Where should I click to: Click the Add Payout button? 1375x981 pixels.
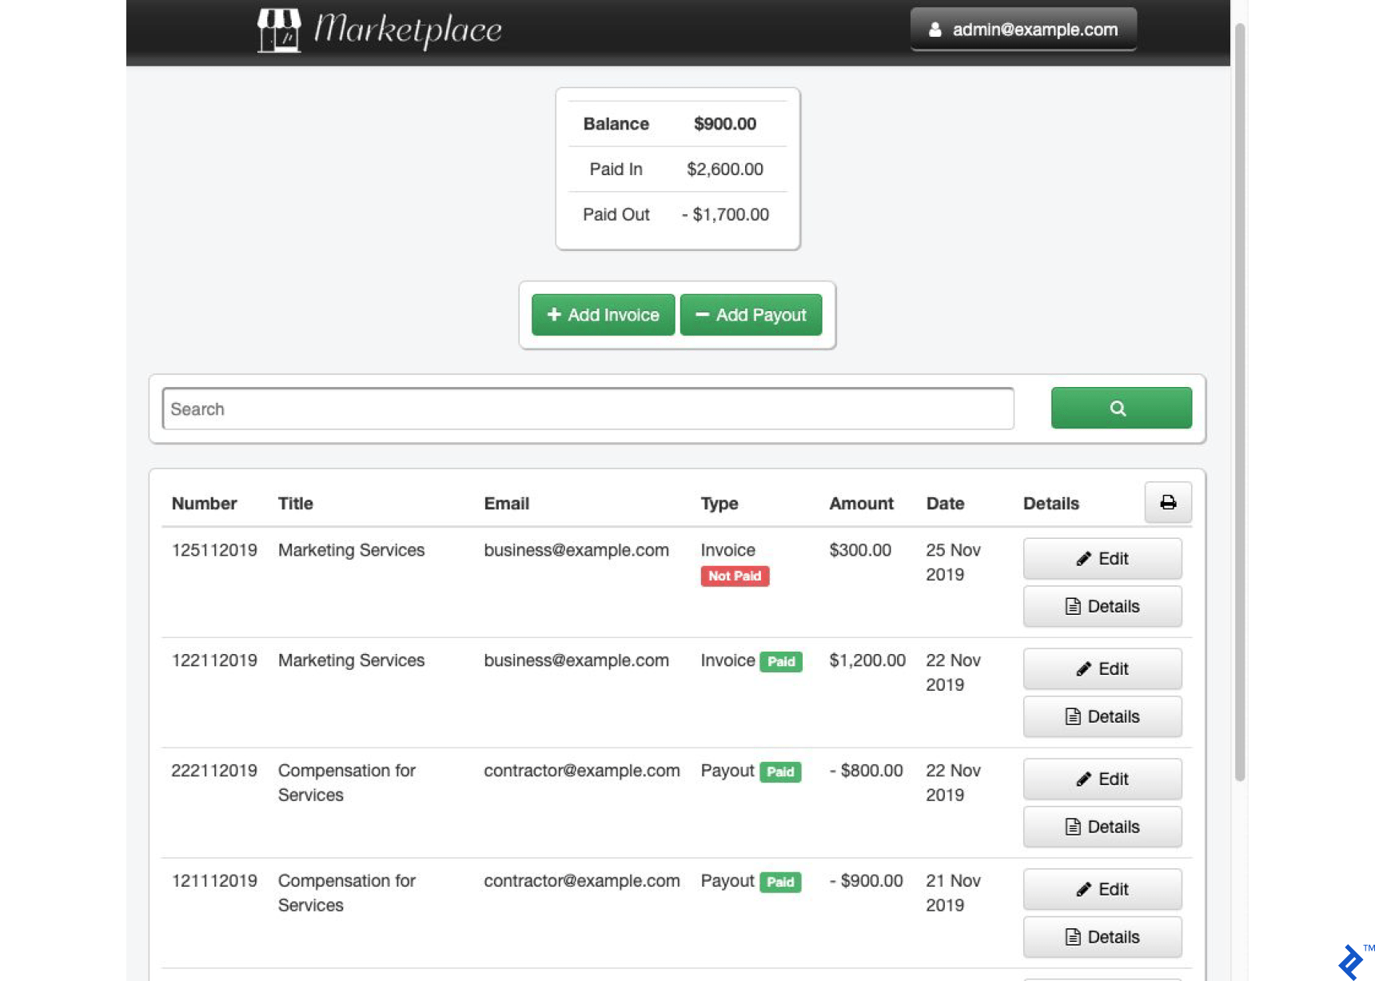(751, 315)
